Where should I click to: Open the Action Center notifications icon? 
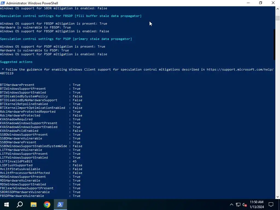pos(271,205)
